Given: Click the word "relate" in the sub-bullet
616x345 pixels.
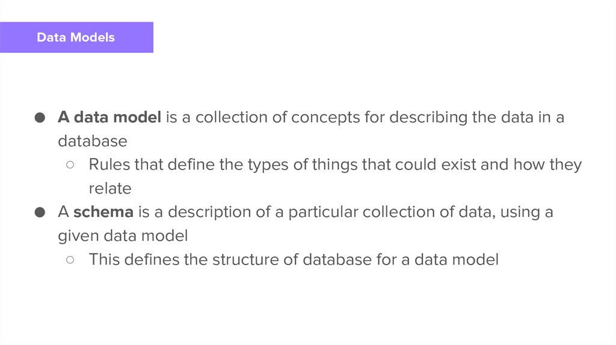Looking at the screenshot, I should coord(110,189).
